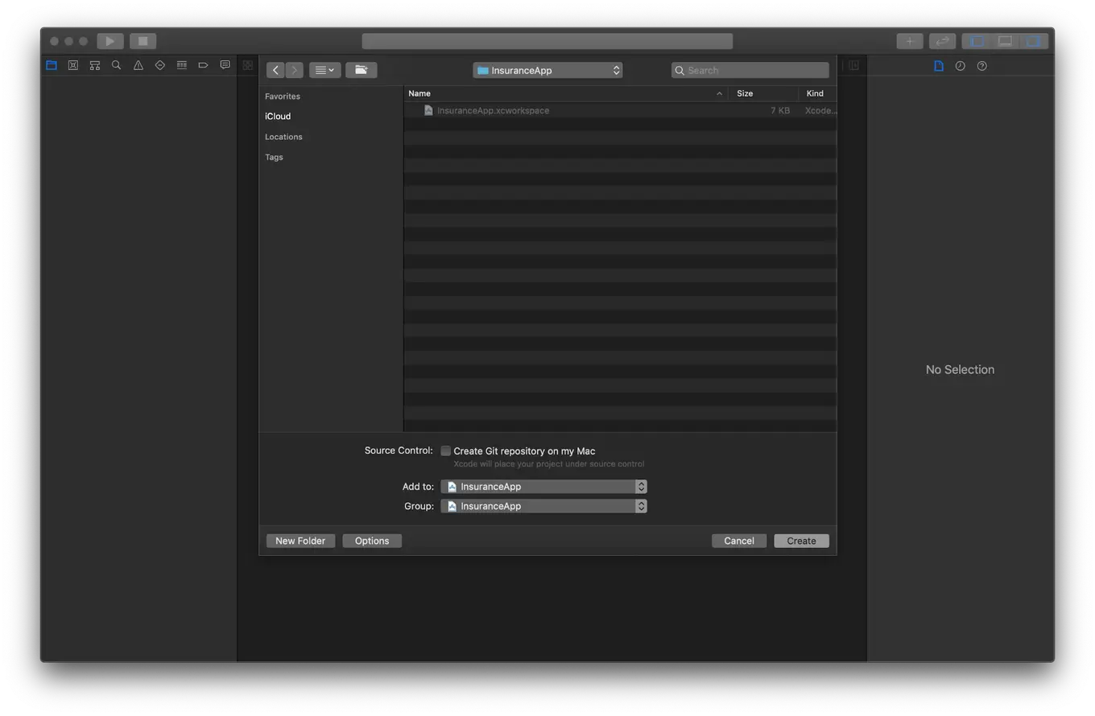Show the Issue navigator
Viewport: 1095px width, 716px height.
coord(138,65)
